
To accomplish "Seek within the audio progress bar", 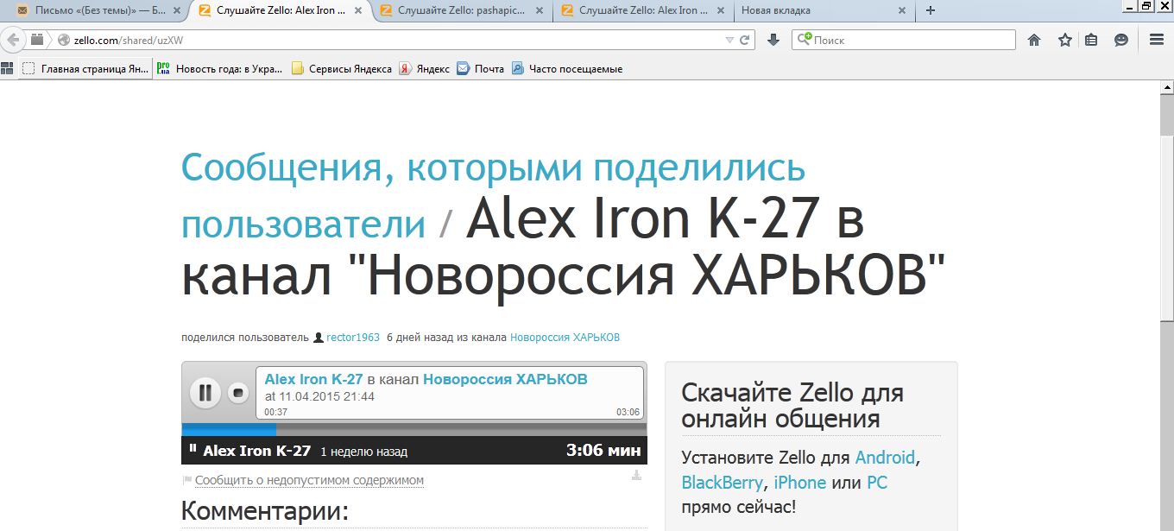I will 414,429.
